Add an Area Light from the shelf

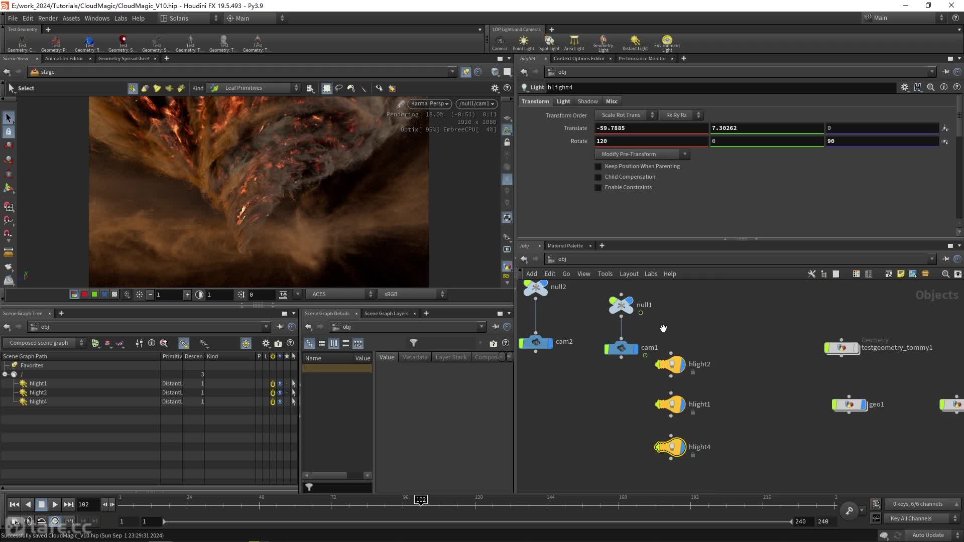(x=574, y=43)
